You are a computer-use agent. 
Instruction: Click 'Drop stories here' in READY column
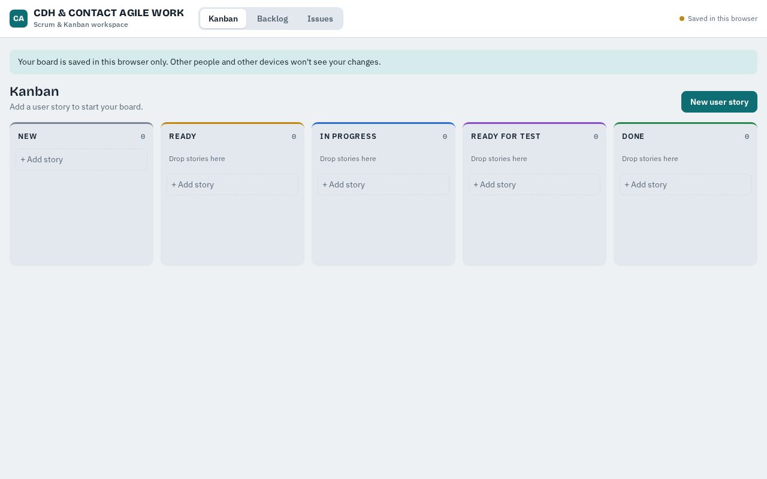click(x=197, y=159)
